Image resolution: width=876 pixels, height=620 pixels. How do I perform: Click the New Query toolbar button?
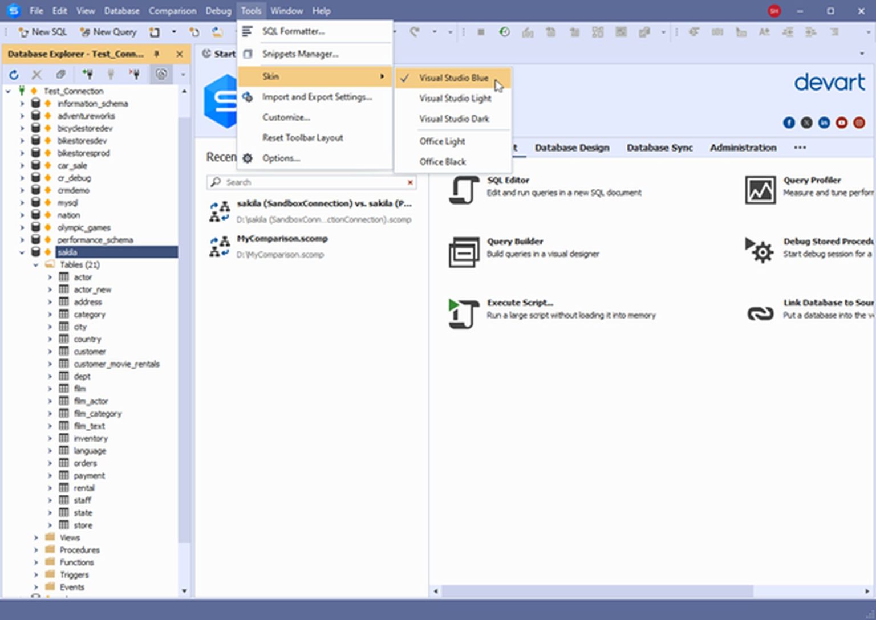[108, 32]
